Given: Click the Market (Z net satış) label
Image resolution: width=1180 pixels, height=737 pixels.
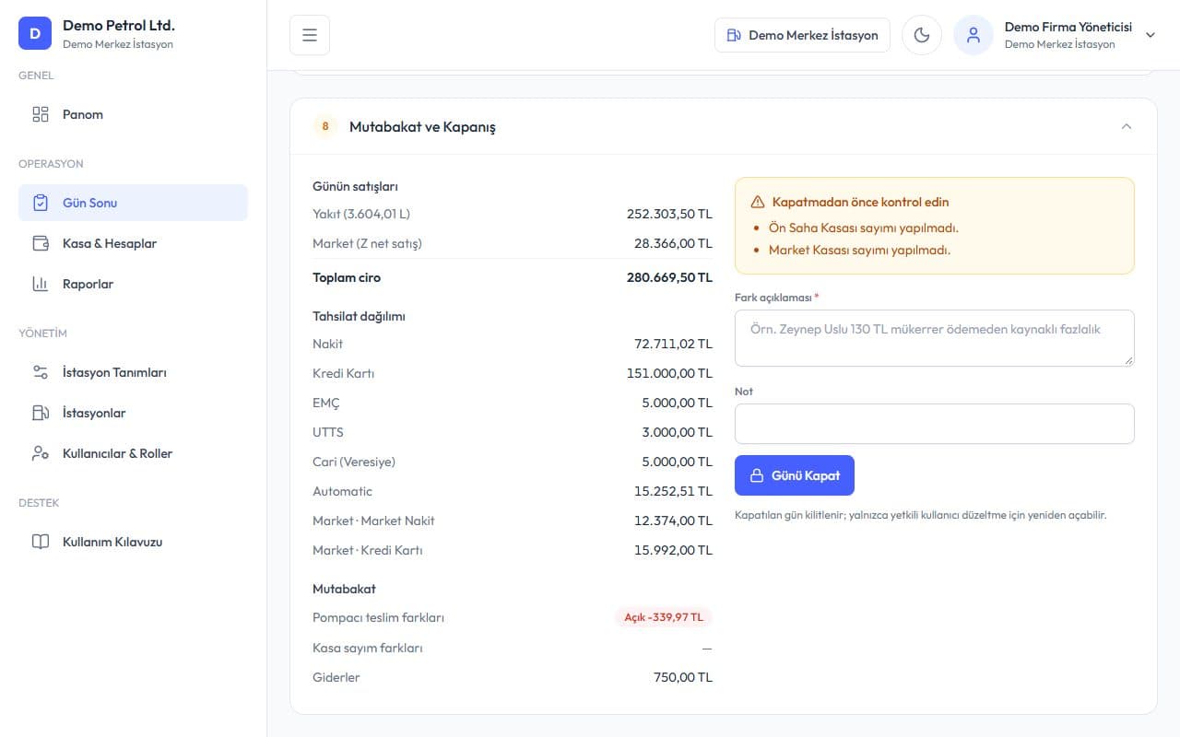Looking at the screenshot, I should (367, 243).
